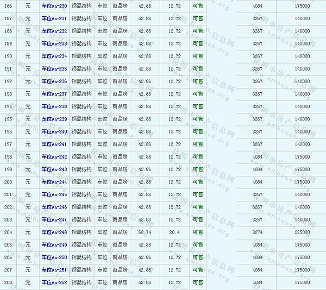Image resolution: width=326 pixels, height=290 pixels.
Task: Open the 车位Aa-246 link
Action: point(54,207)
